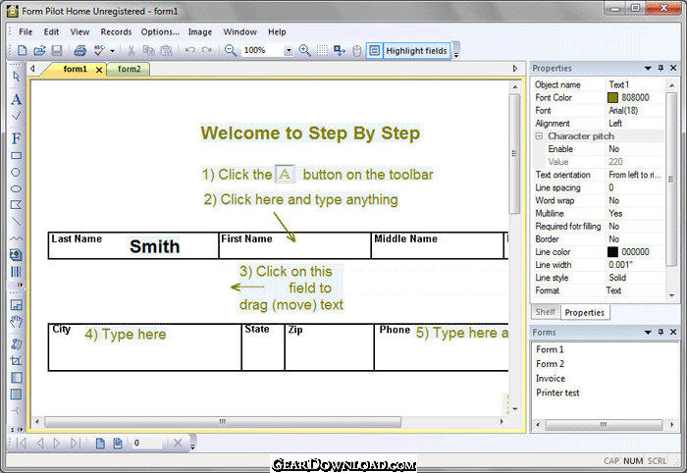
Task: Pin the Forms panel
Action: pos(661,332)
